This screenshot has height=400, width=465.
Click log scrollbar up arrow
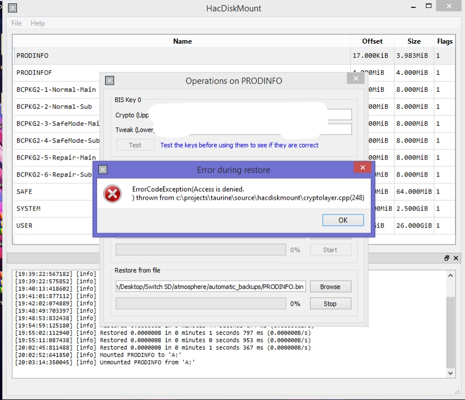click(450, 276)
